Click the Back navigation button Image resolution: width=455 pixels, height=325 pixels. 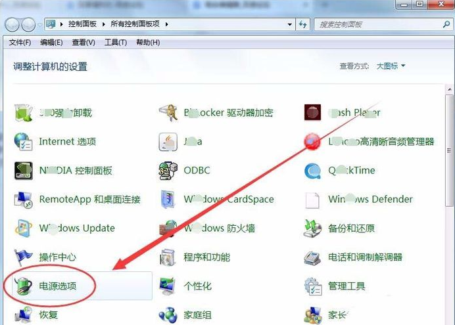pyautogui.click(x=12, y=25)
